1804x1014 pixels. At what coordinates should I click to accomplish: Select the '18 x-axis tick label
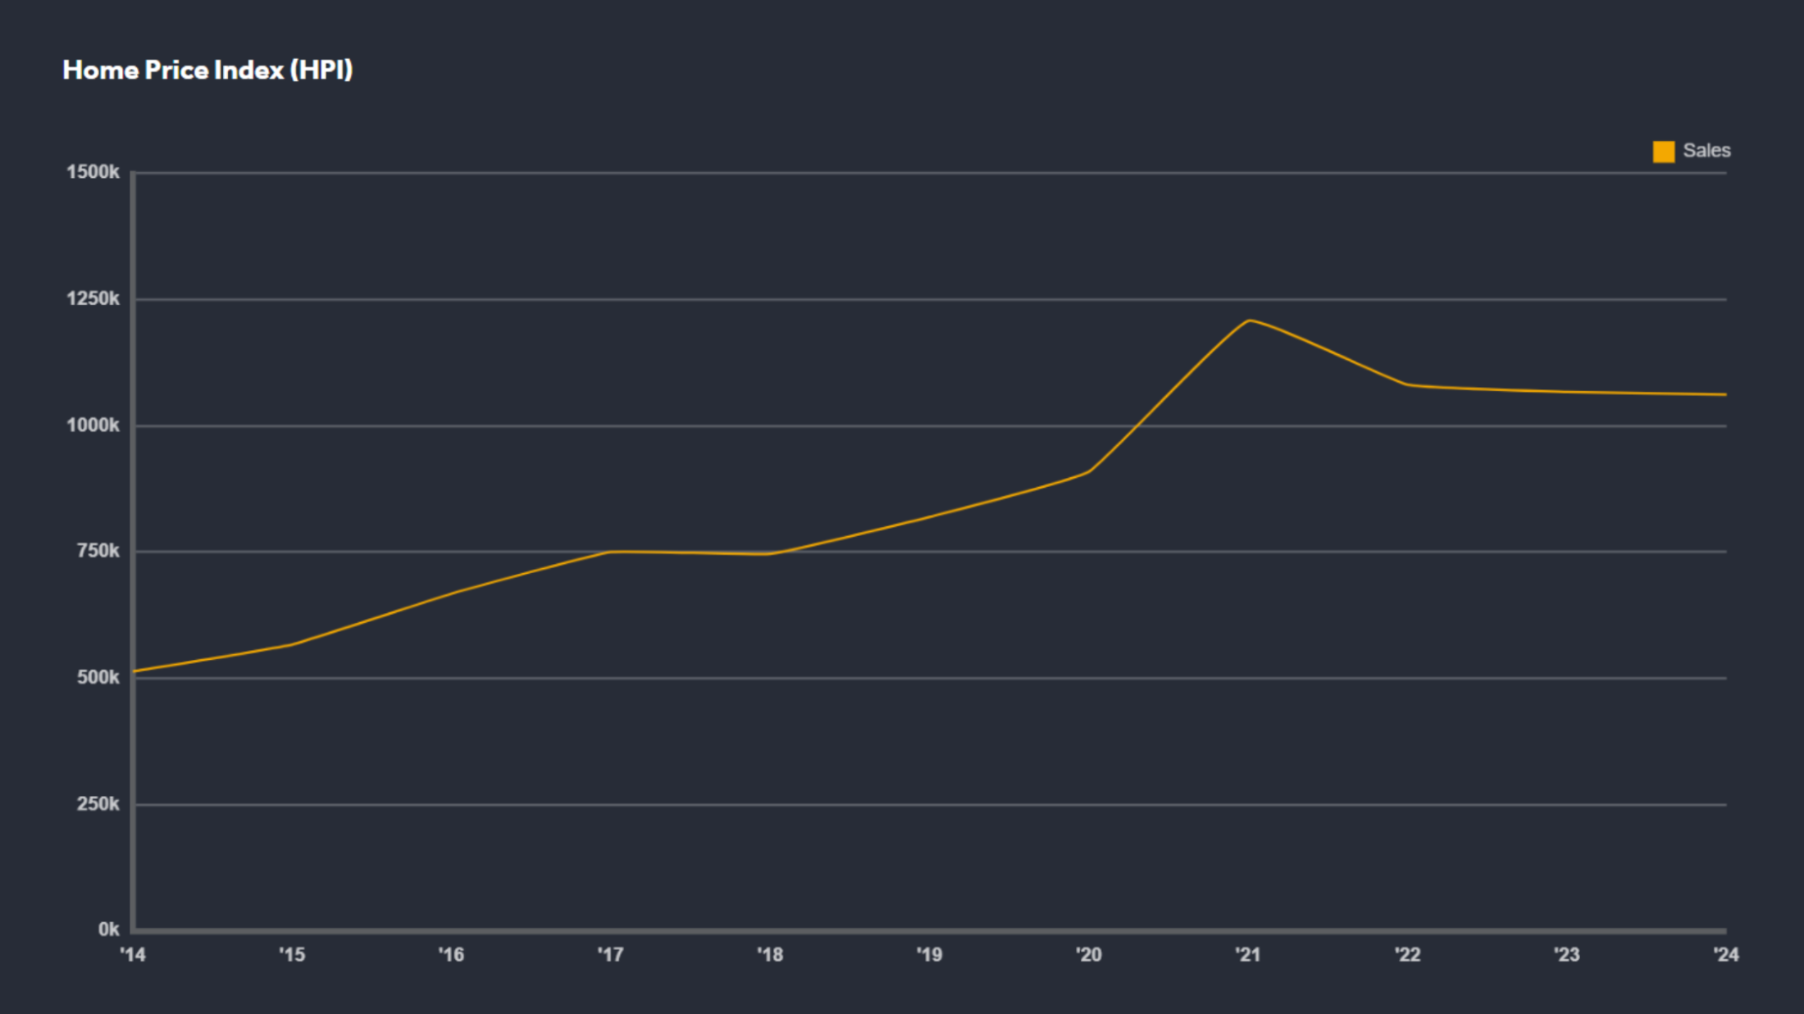(770, 954)
